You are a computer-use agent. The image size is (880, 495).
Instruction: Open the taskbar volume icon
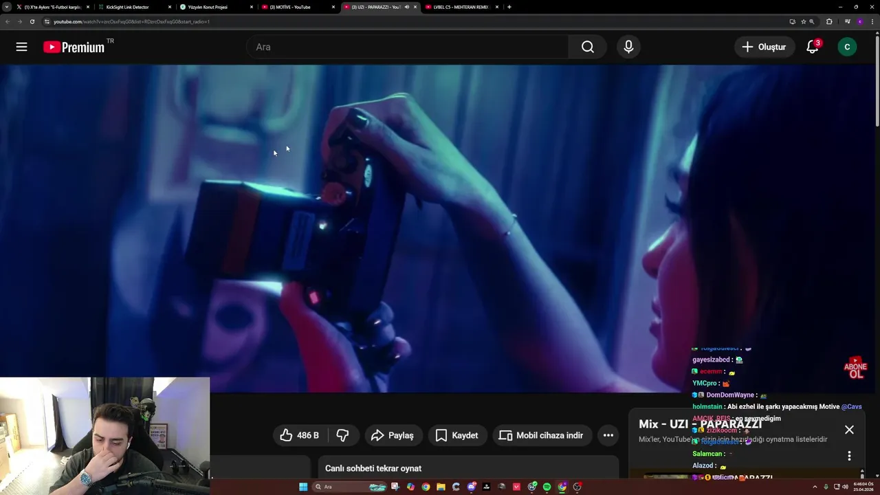[x=845, y=487]
